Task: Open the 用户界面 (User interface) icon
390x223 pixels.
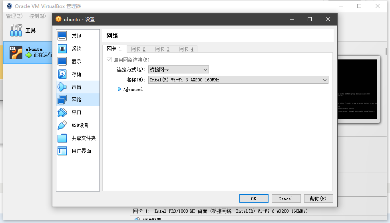Action: [x=62, y=151]
